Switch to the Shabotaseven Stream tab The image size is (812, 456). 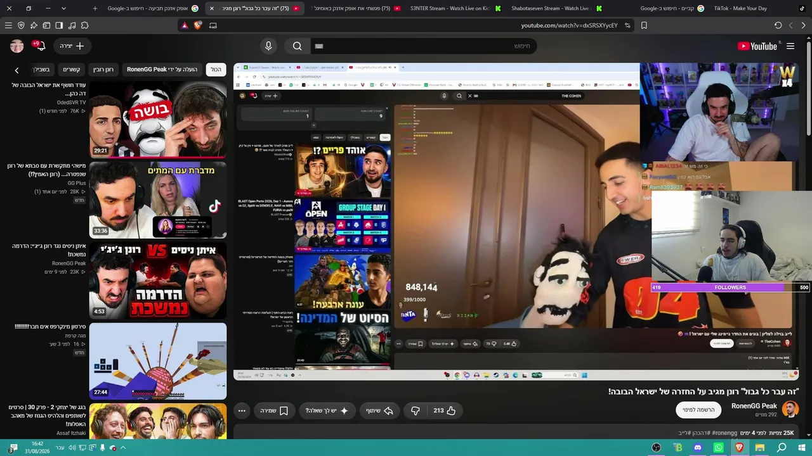pos(555,8)
